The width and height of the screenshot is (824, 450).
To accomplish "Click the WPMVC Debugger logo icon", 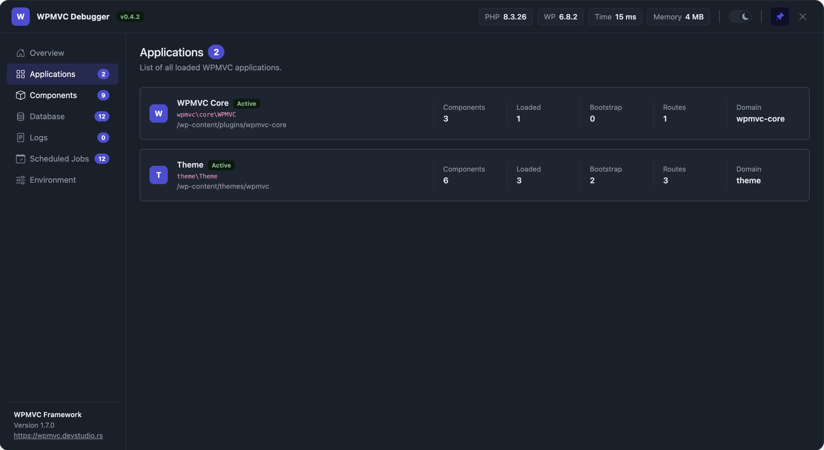I will tap(21, 17).
